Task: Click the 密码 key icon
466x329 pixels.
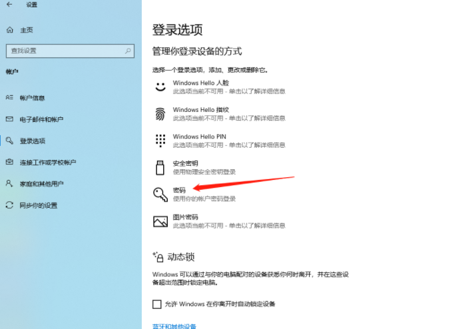Action: click(x=160, y=194)
